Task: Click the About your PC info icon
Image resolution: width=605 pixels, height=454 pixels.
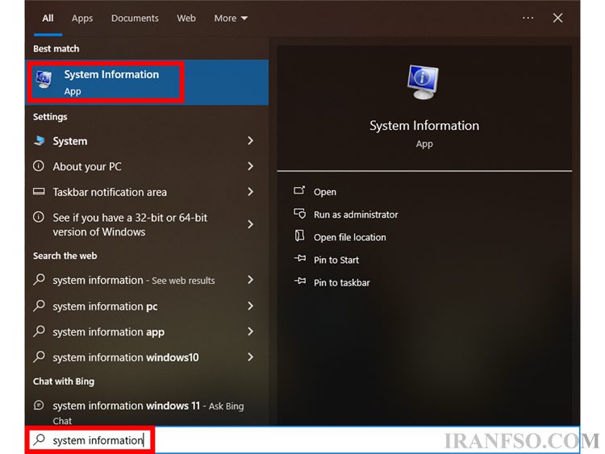Action: 39,166
